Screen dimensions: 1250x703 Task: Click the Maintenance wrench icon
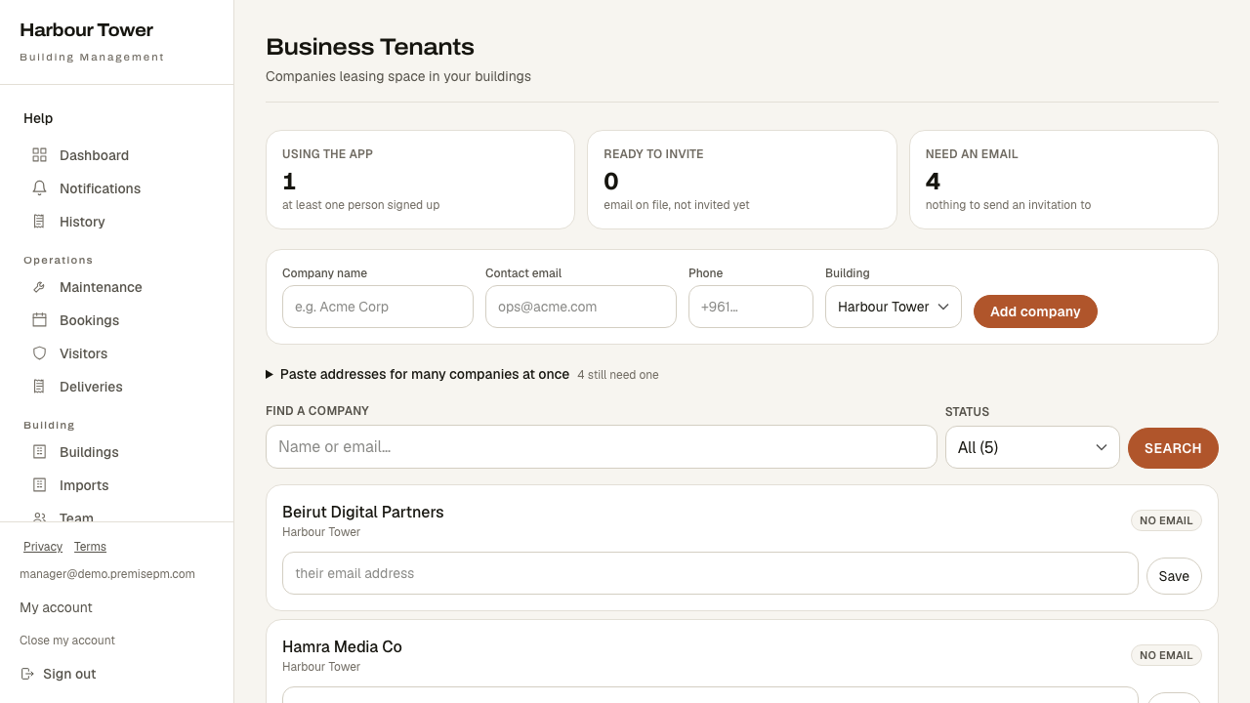point(39,287)
